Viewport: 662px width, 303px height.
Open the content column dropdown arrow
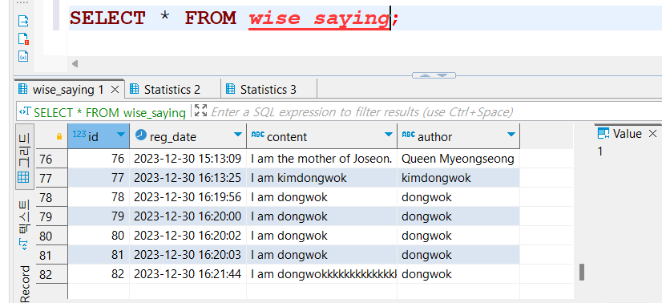coord(389,135)
